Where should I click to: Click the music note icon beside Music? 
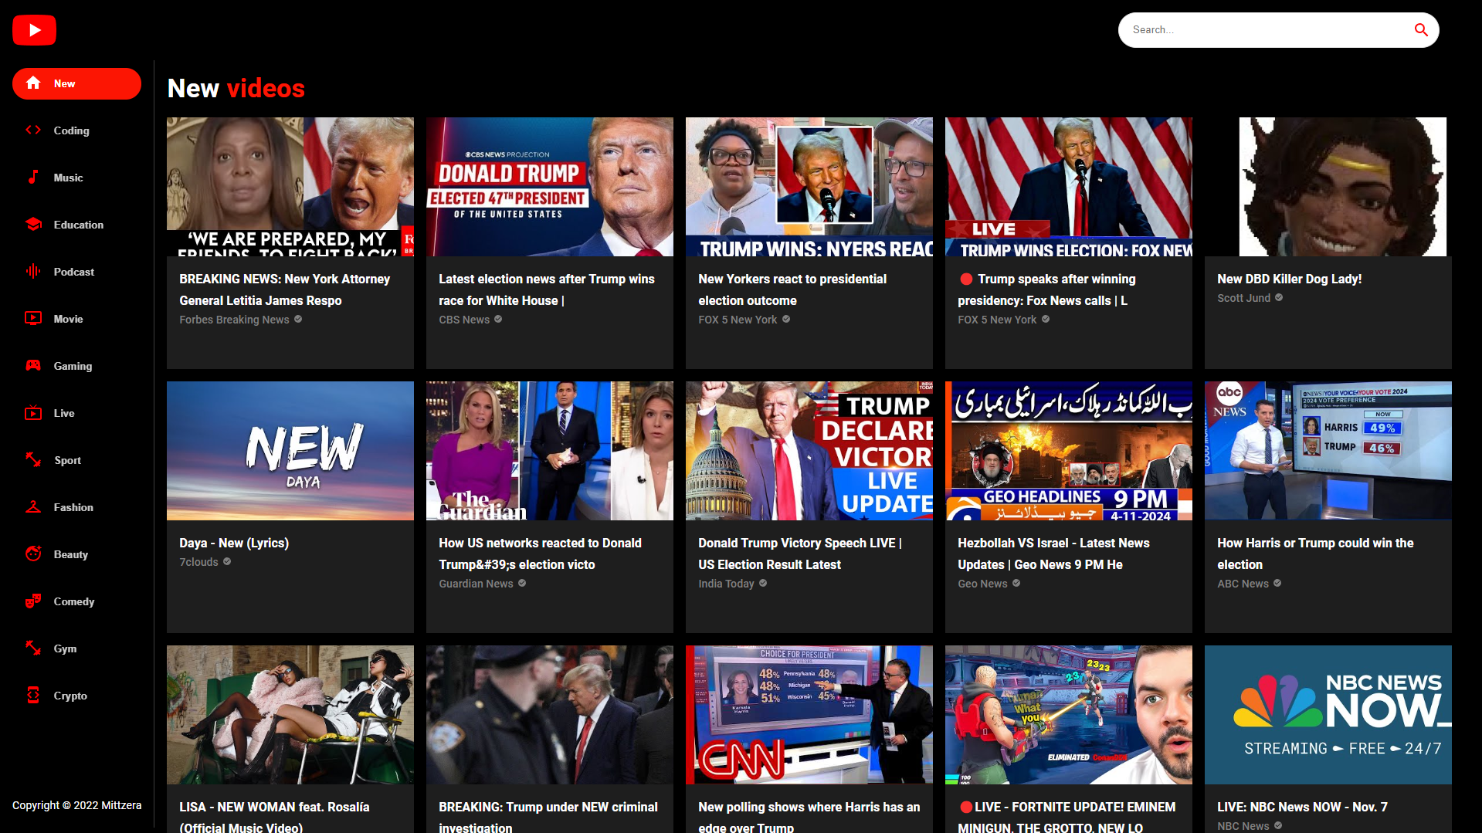(x=33, y=178)
